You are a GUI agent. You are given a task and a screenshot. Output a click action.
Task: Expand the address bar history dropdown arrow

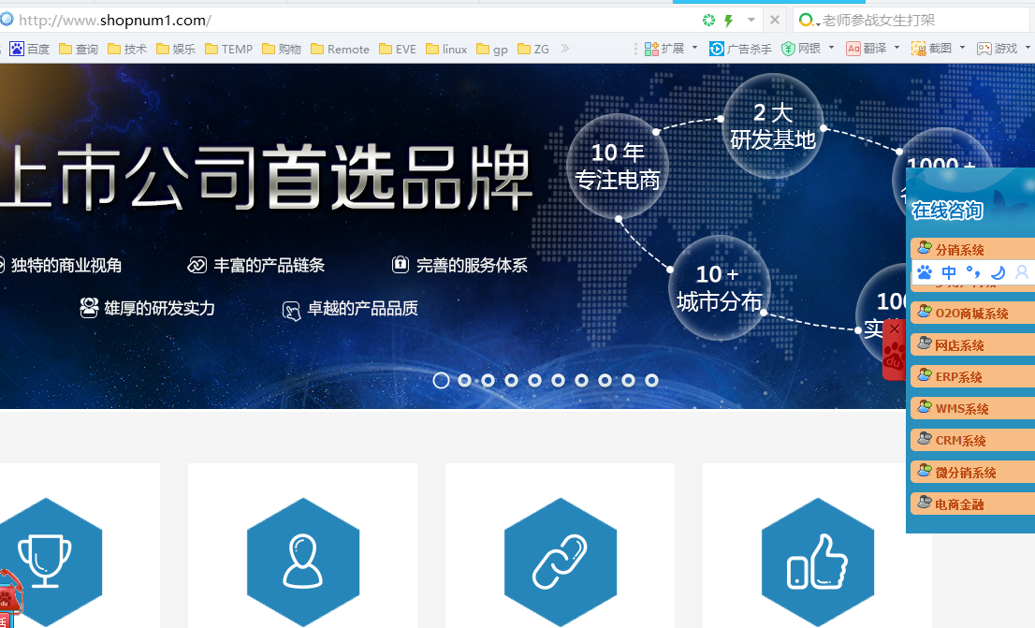pyautogui.click(x=751, y=20)
